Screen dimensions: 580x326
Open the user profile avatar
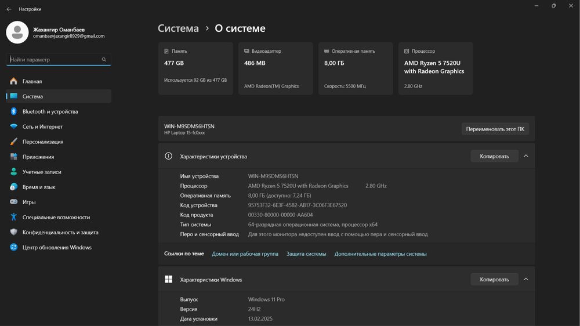pos(17,32)
